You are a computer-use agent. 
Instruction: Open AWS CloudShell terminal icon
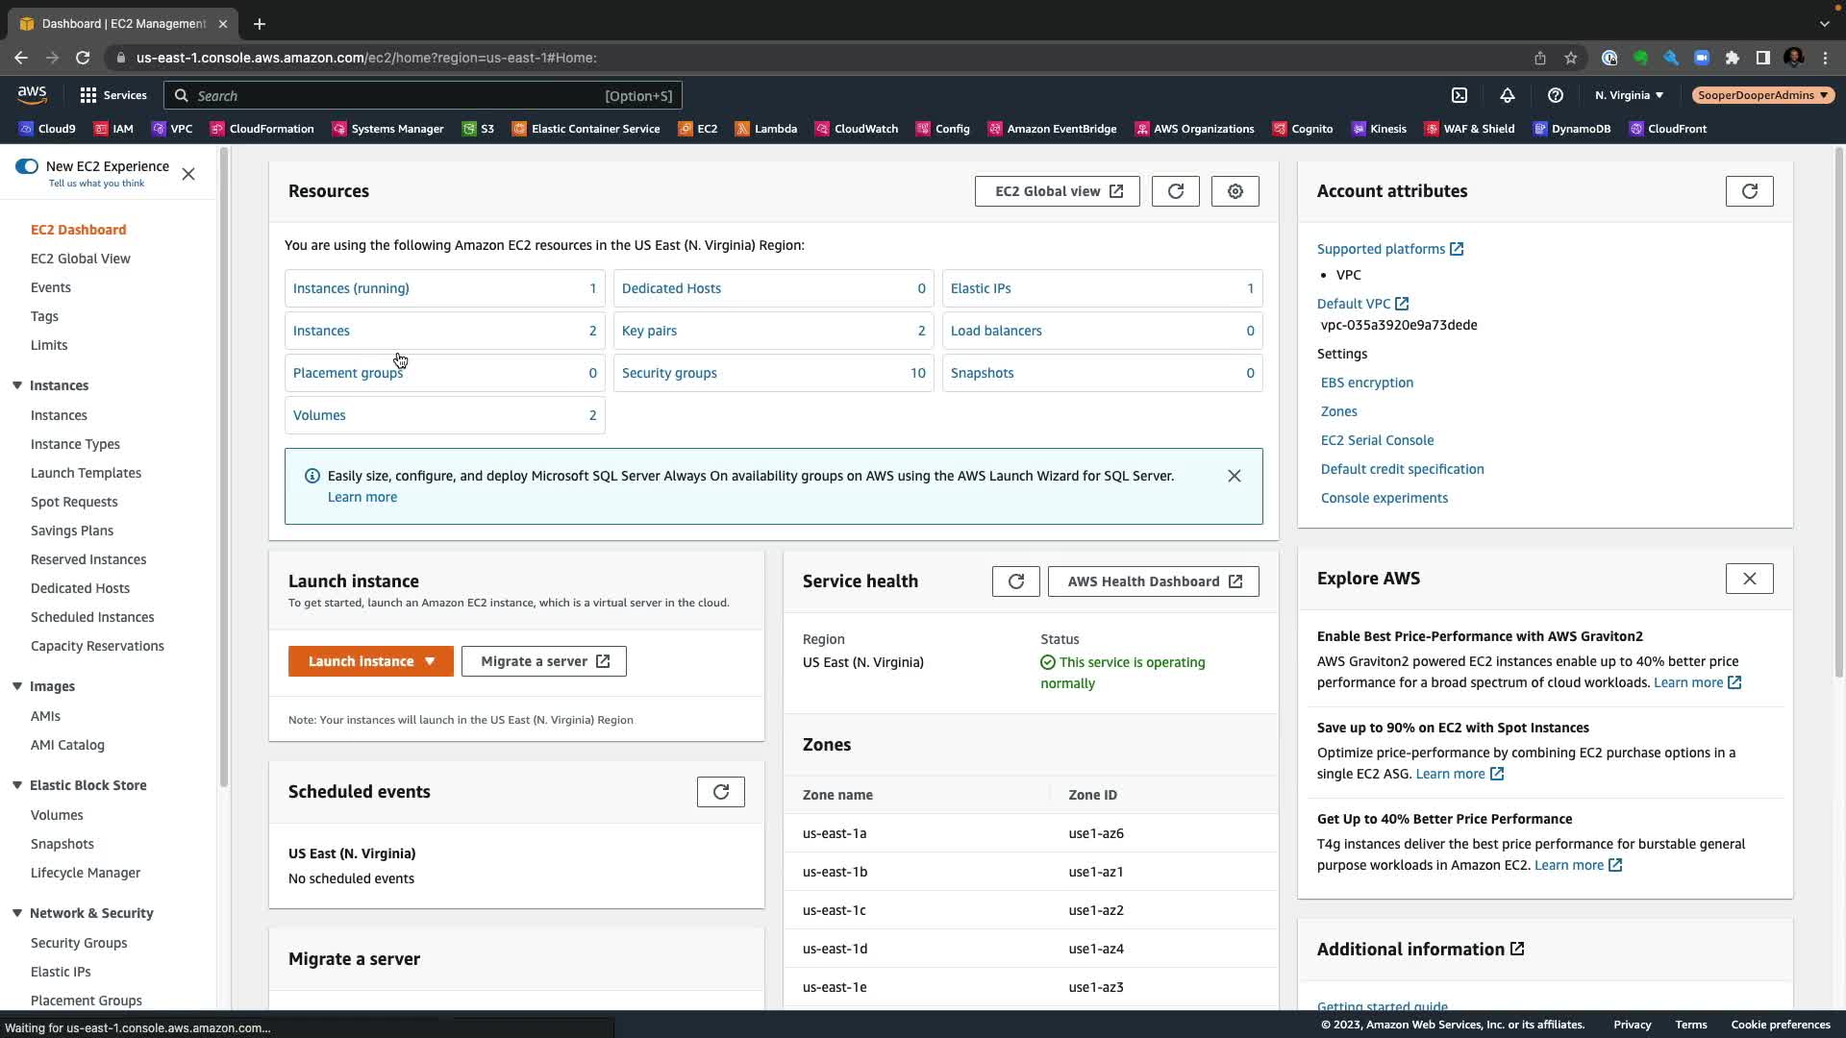pos(1459,95)
